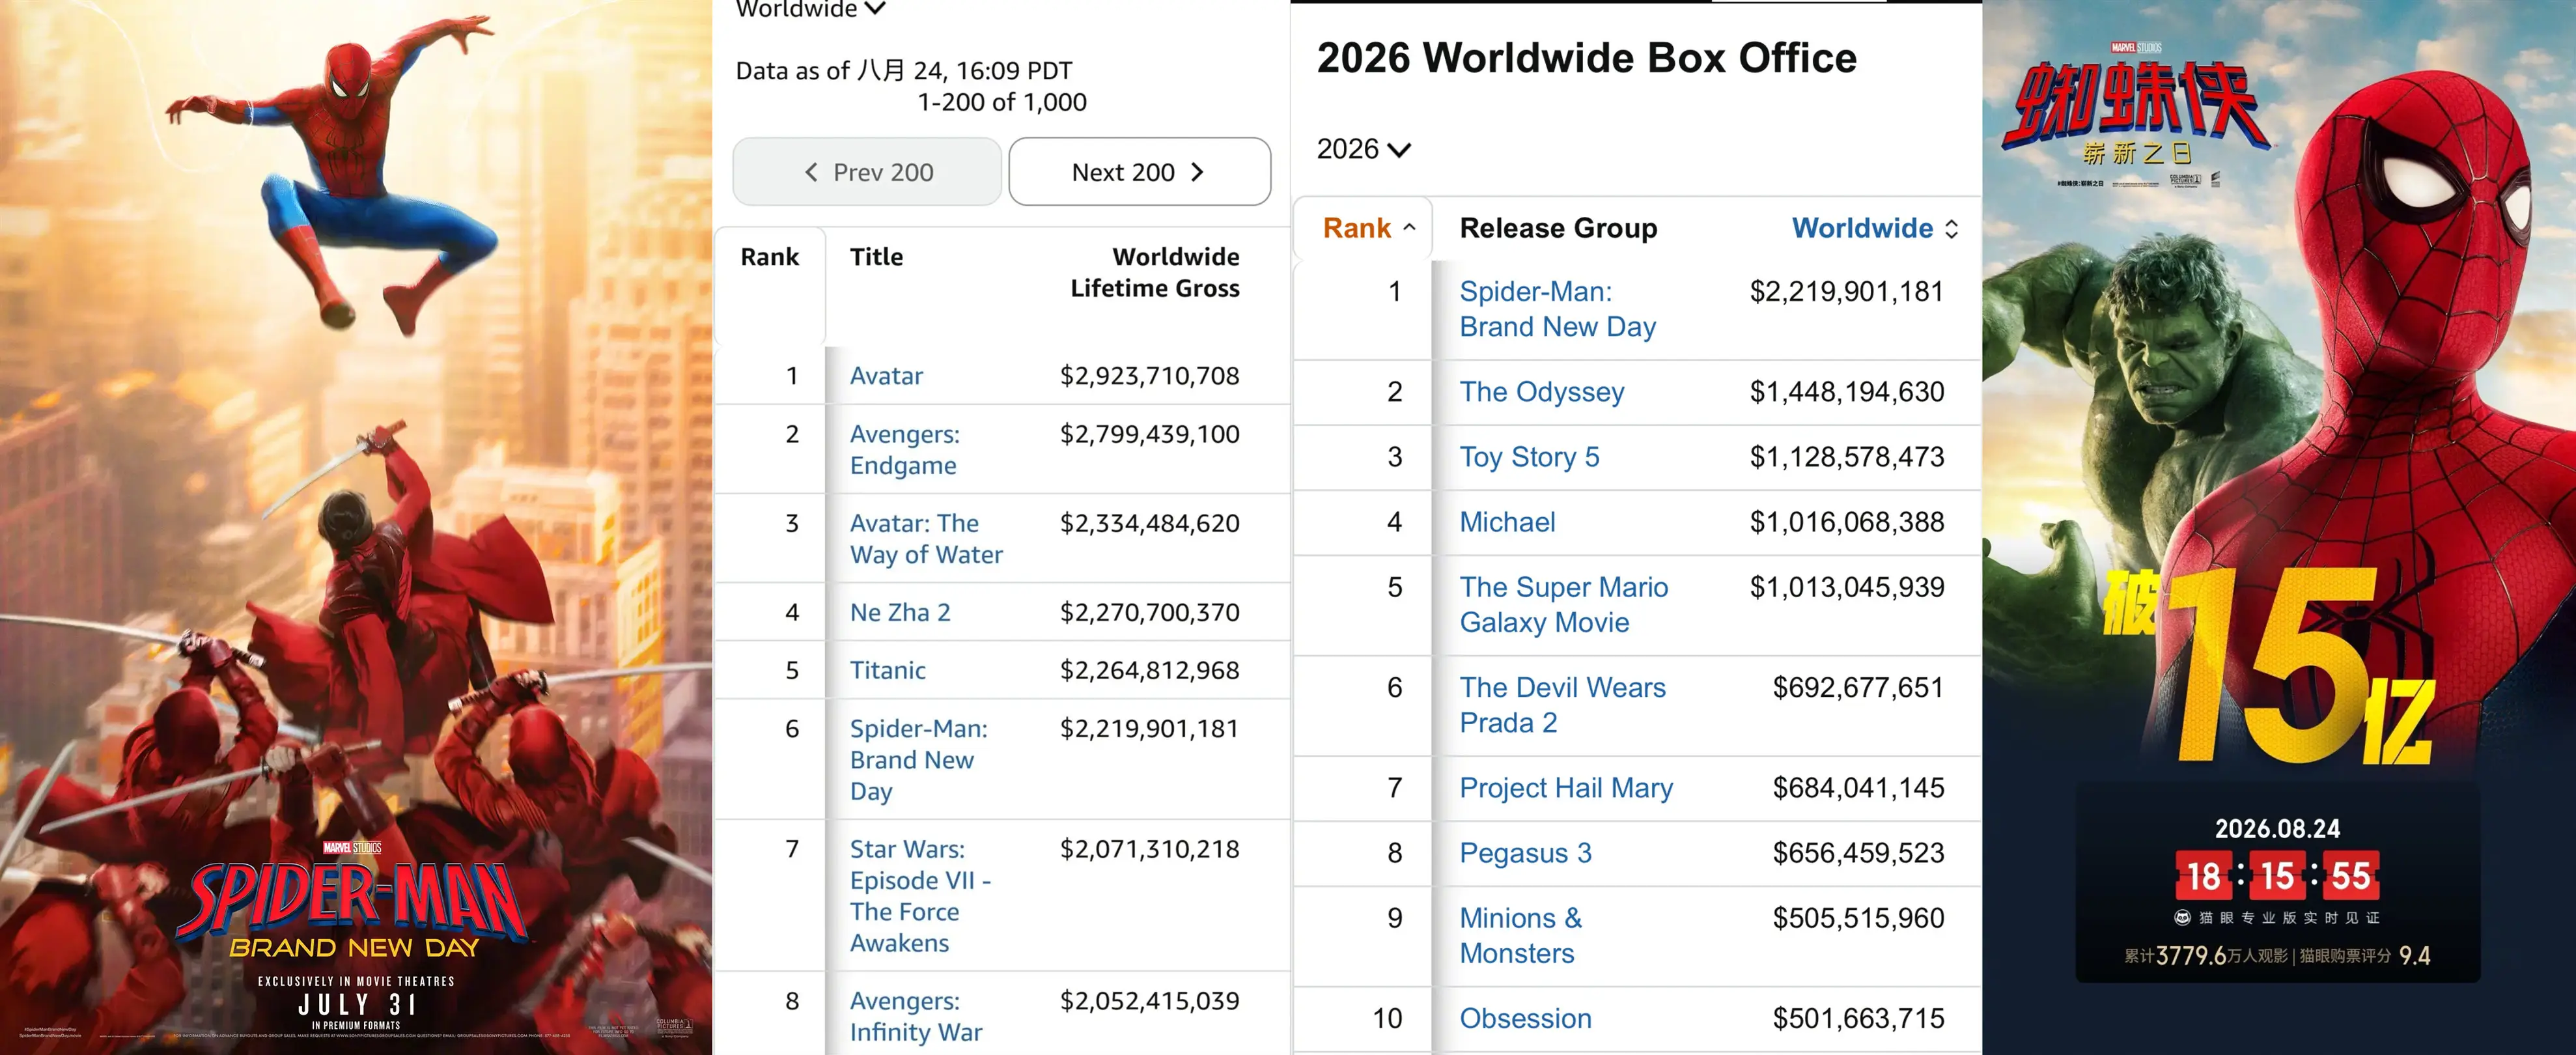Screen dimensions: 2576x1055
Task: Select Avatar's gross $2,923,710,708
Action: 1150,376
